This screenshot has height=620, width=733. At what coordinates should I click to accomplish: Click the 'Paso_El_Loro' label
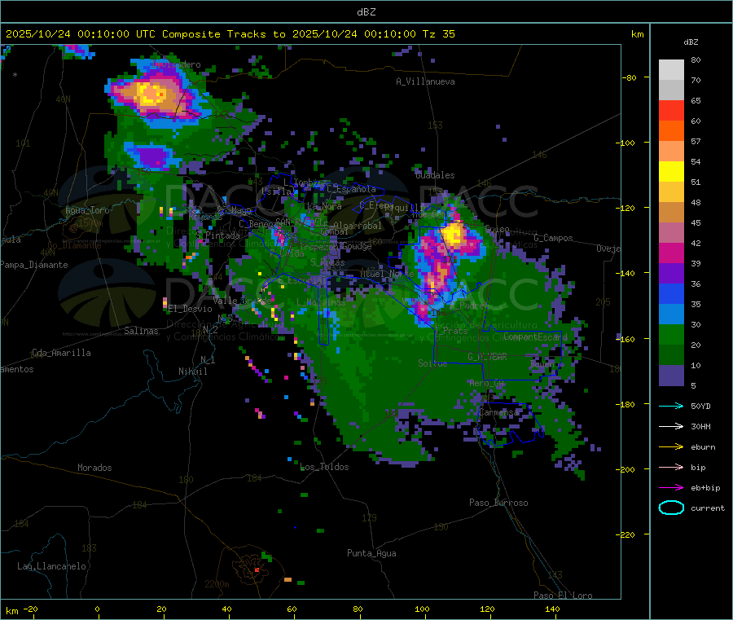point(563,596)
